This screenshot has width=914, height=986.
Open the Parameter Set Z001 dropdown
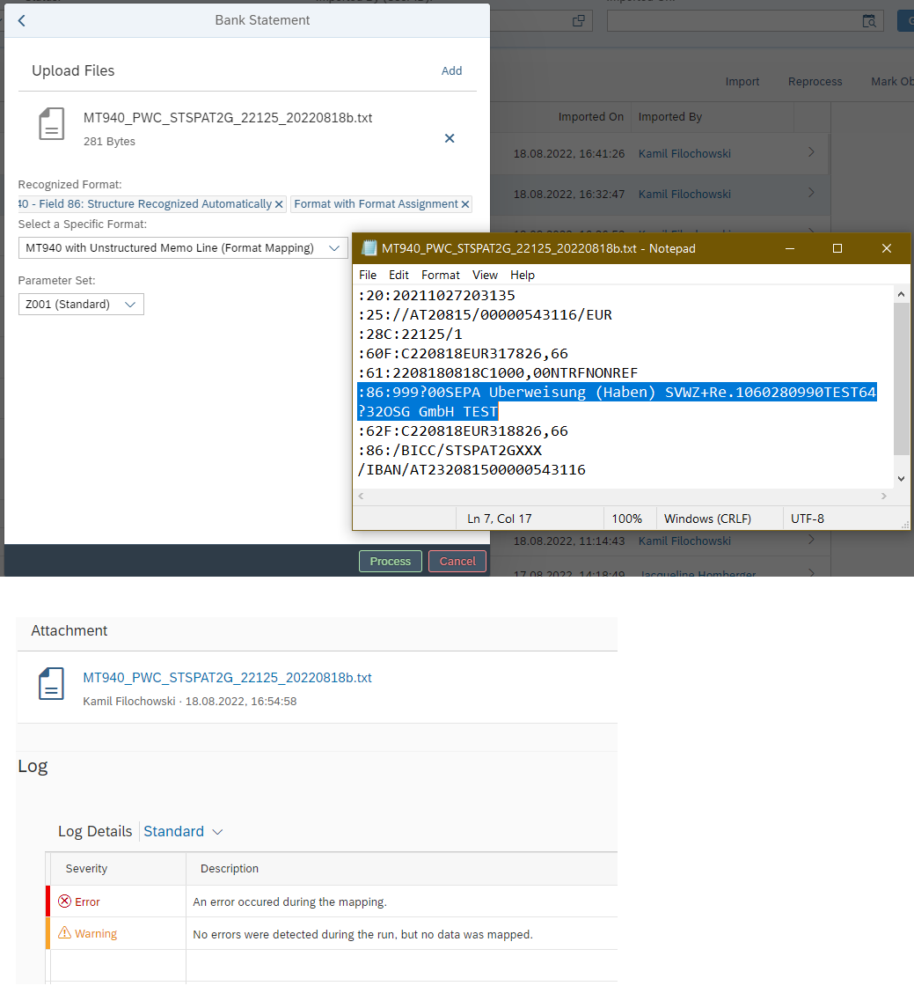pos(130,305)
